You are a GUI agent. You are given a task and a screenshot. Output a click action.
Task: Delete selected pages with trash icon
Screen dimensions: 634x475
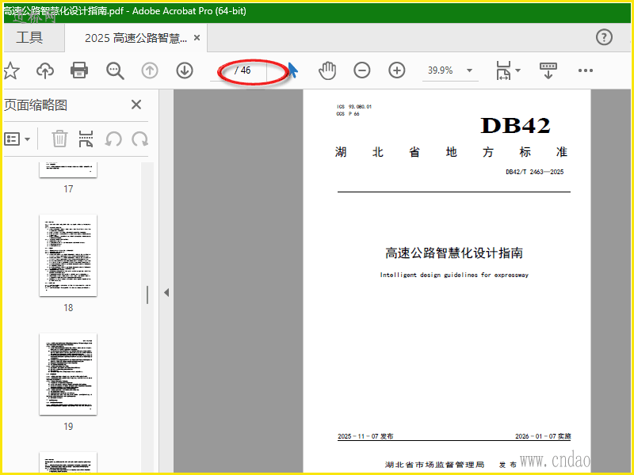click(59, 139)
